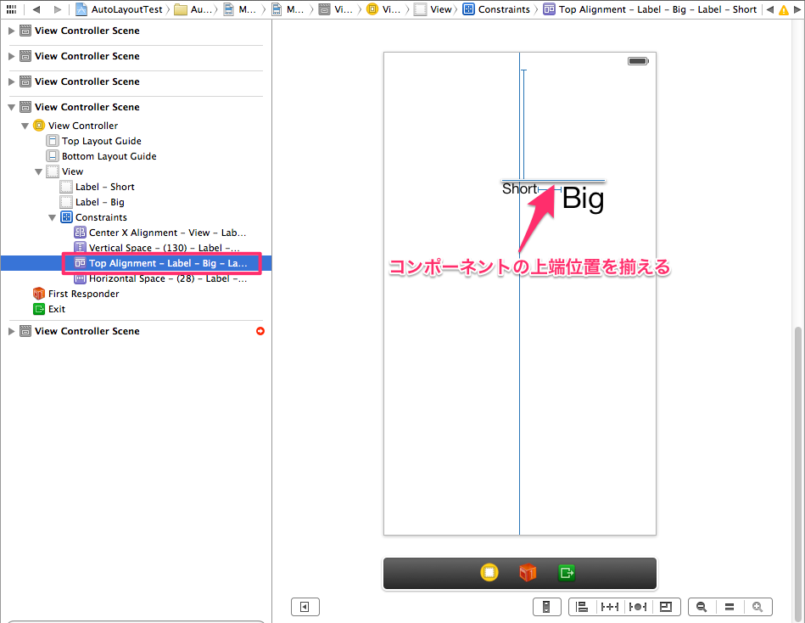Click First Responder cube in scene dock
805x623 pixels.
[x=528, y=572]
